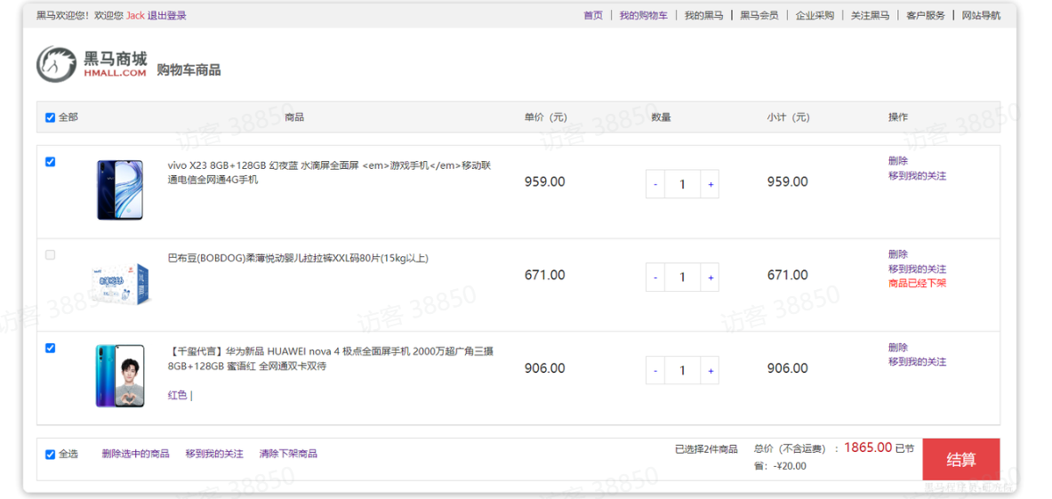The image size is (1052, 499).
Task: Open 客户服务 menu item
Action: coord(926,15)
